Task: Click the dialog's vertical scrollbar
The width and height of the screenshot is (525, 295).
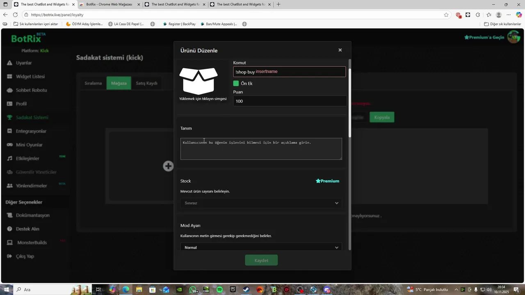Action: 350,102
